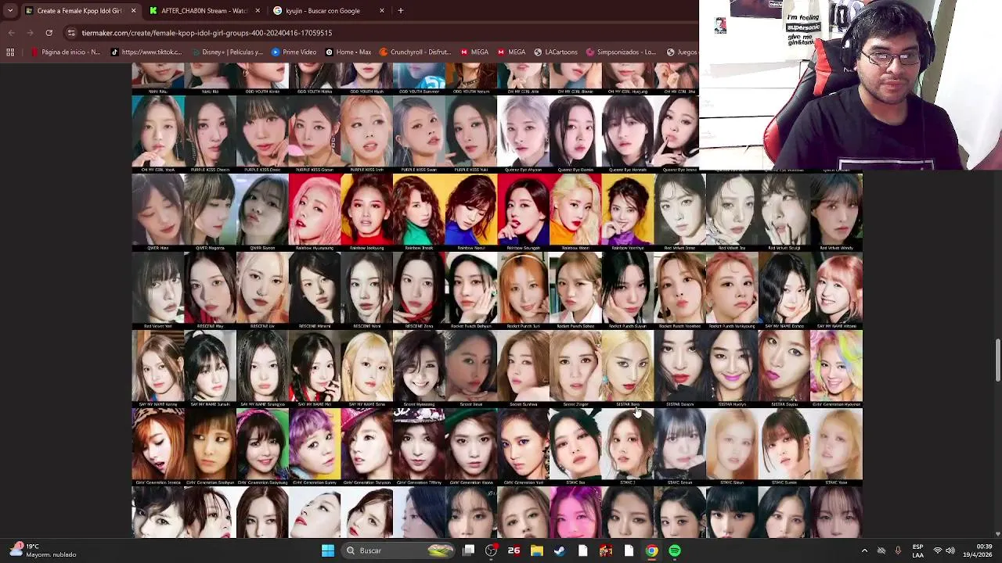Open the weather widget showing 19°C

click(x=43, y=550)
